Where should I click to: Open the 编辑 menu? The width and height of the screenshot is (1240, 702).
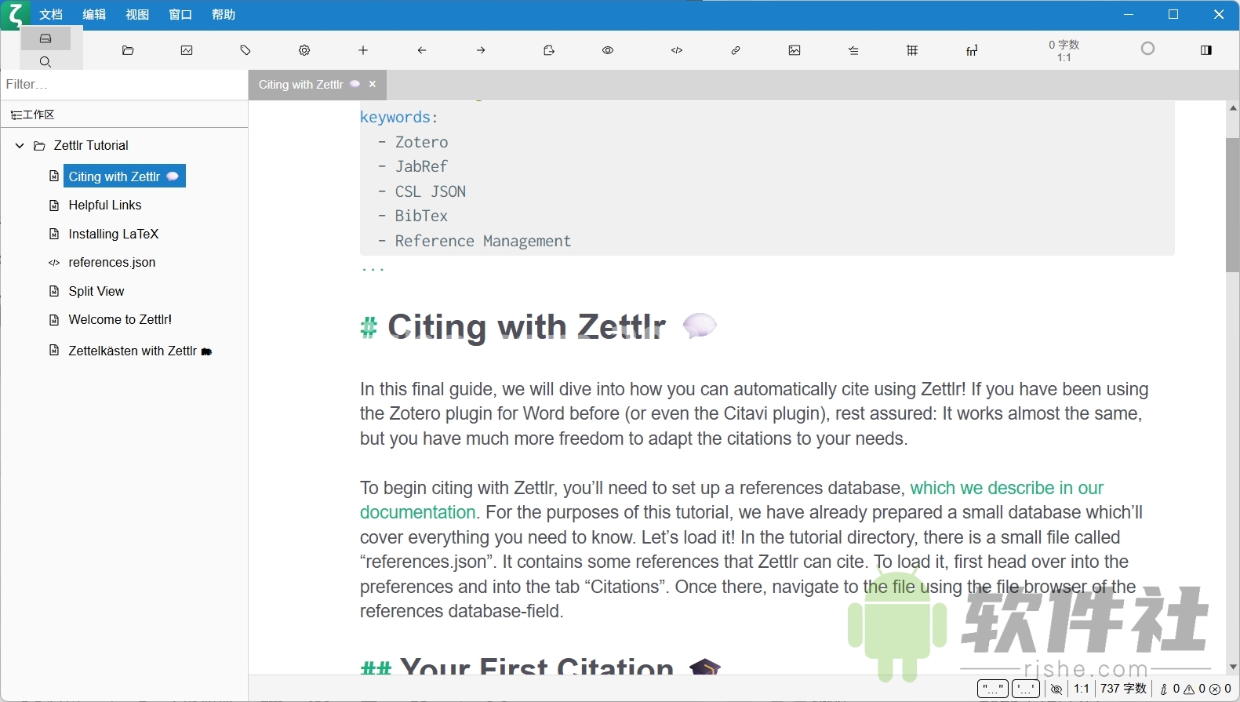point(94,14)
